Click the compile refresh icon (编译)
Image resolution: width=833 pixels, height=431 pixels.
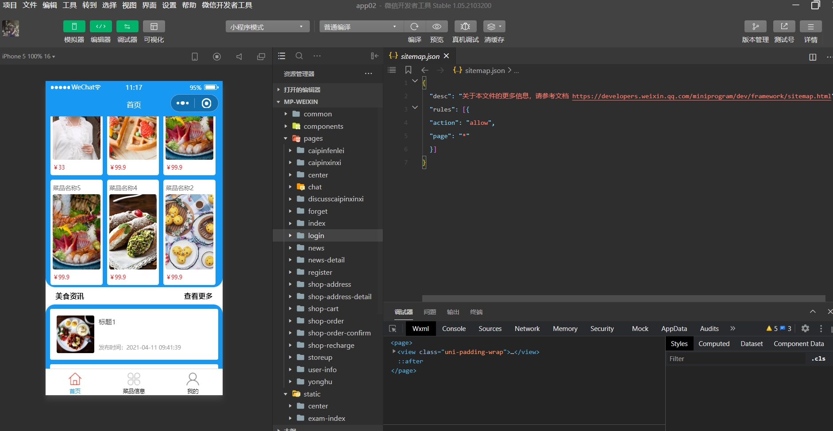point(414,27)
